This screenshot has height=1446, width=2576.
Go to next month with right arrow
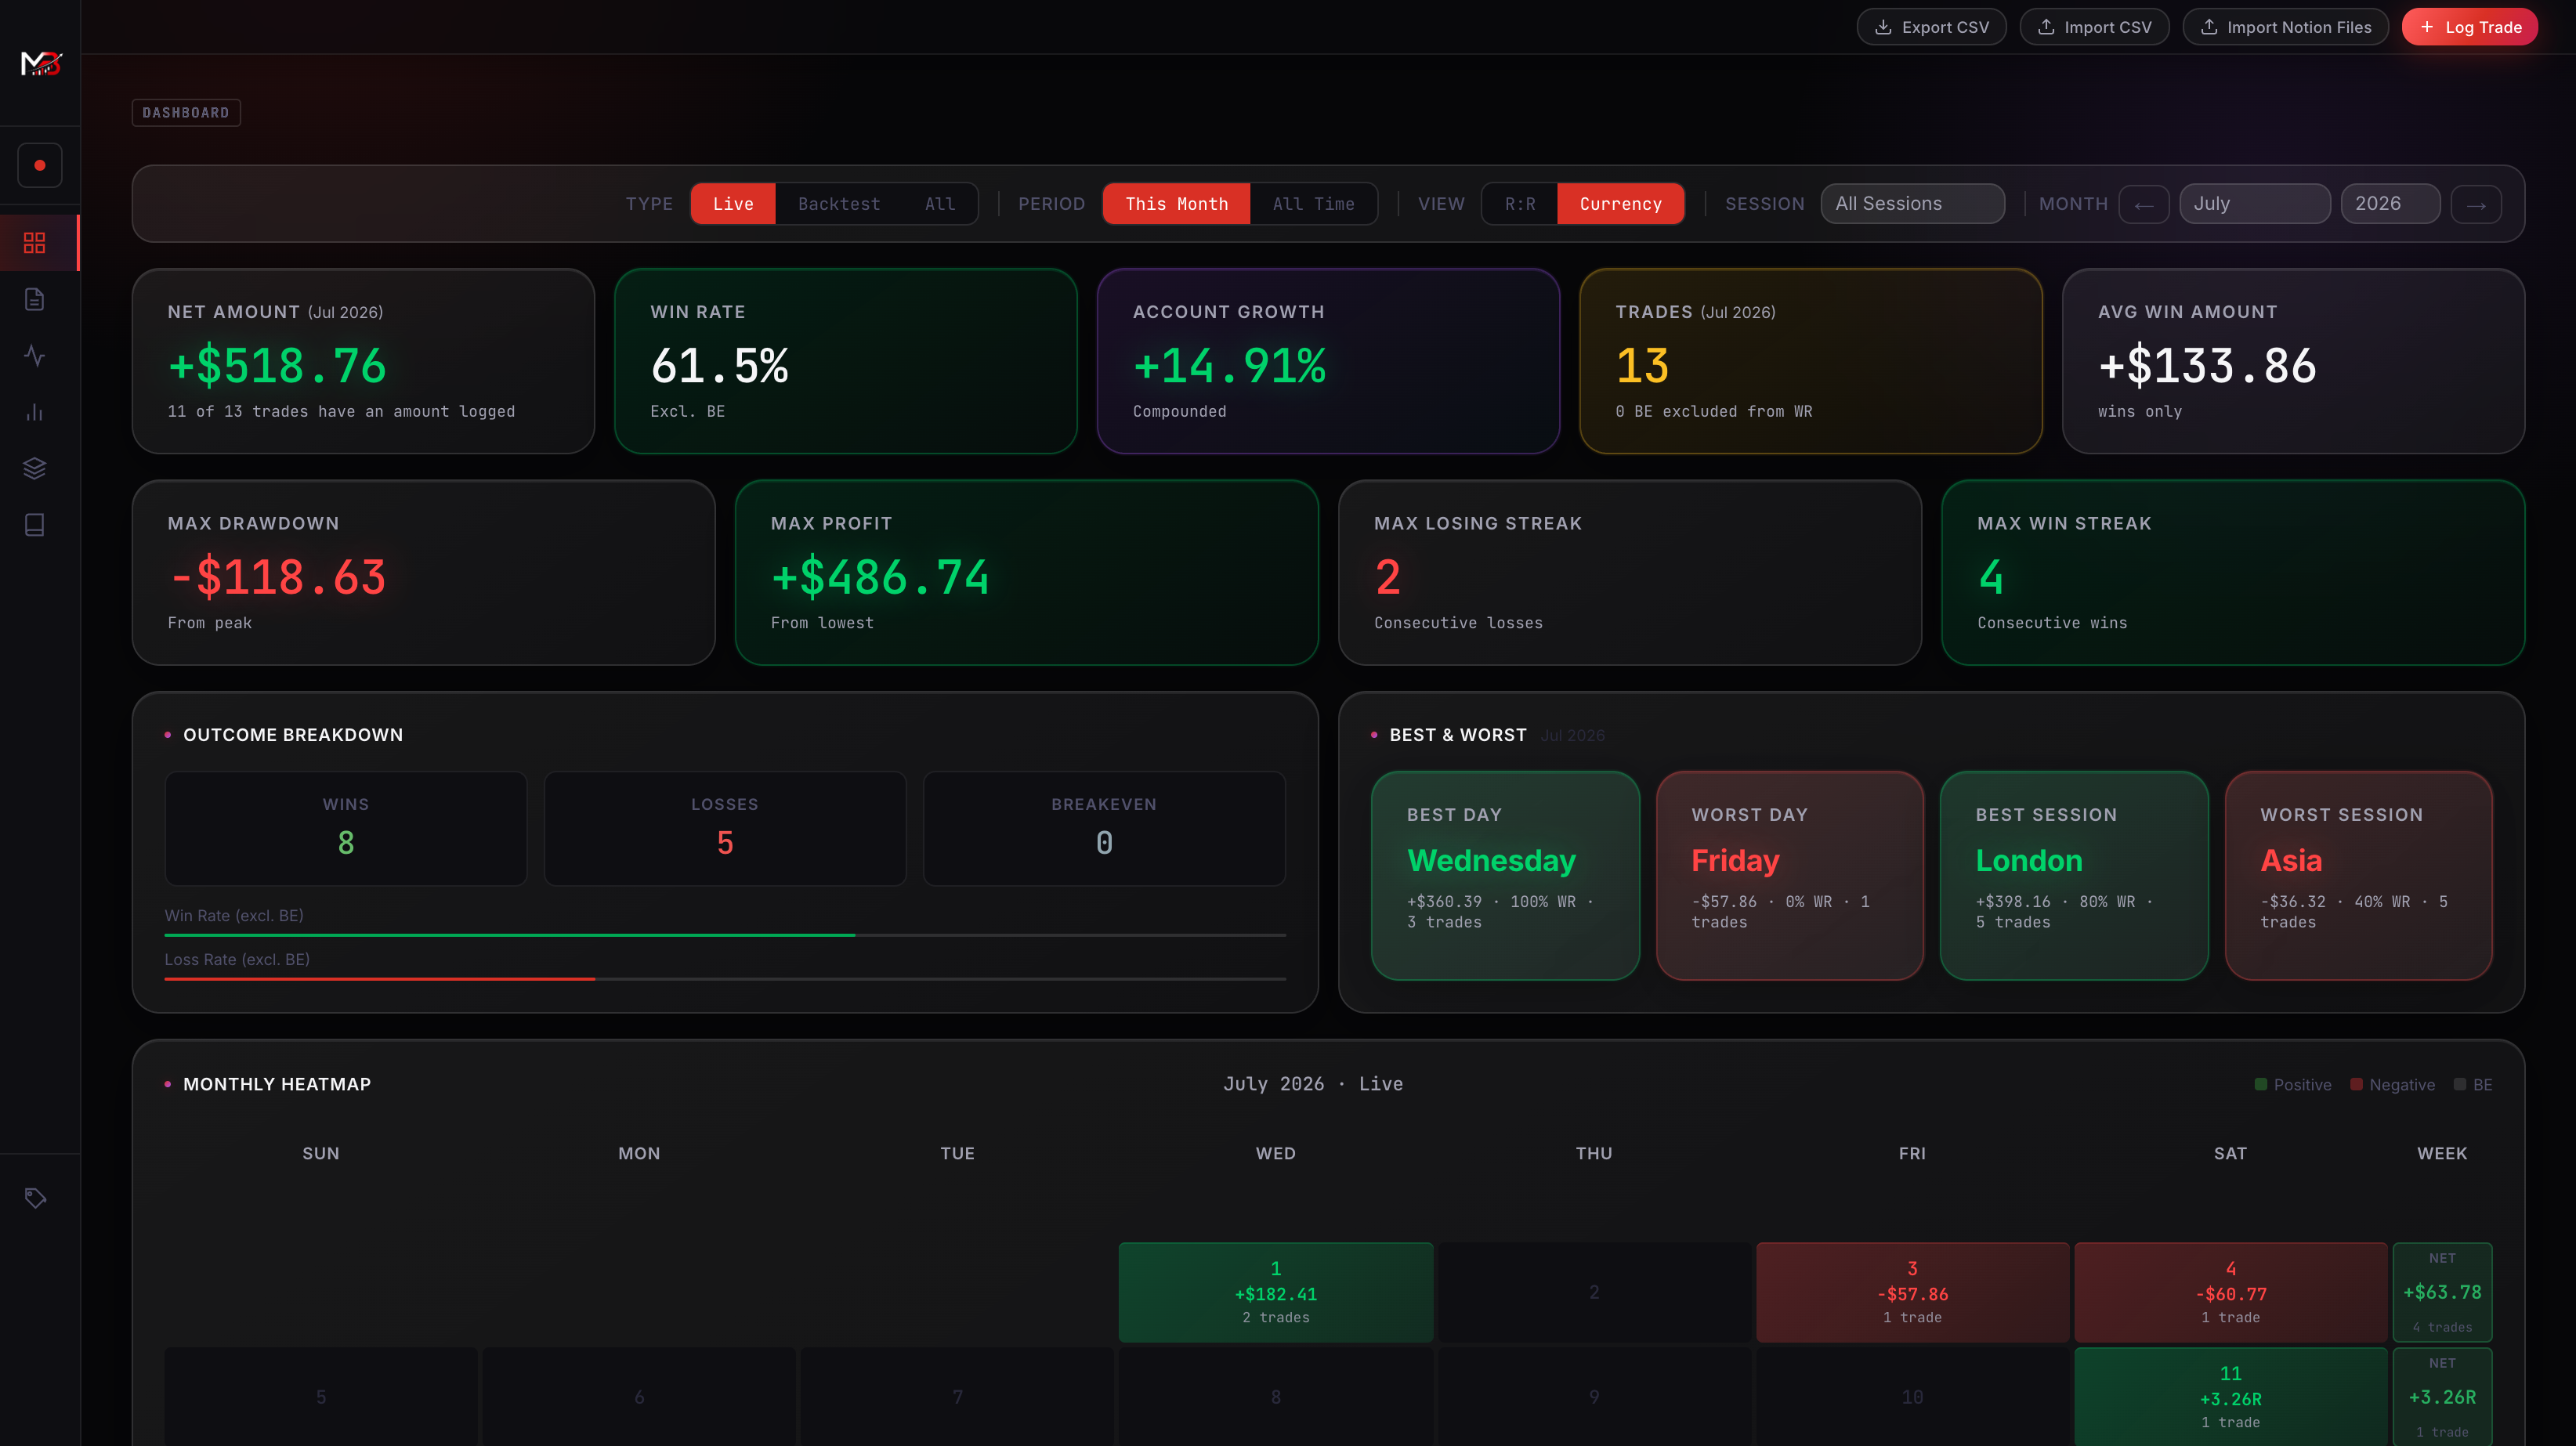[x=2476, y=204]
